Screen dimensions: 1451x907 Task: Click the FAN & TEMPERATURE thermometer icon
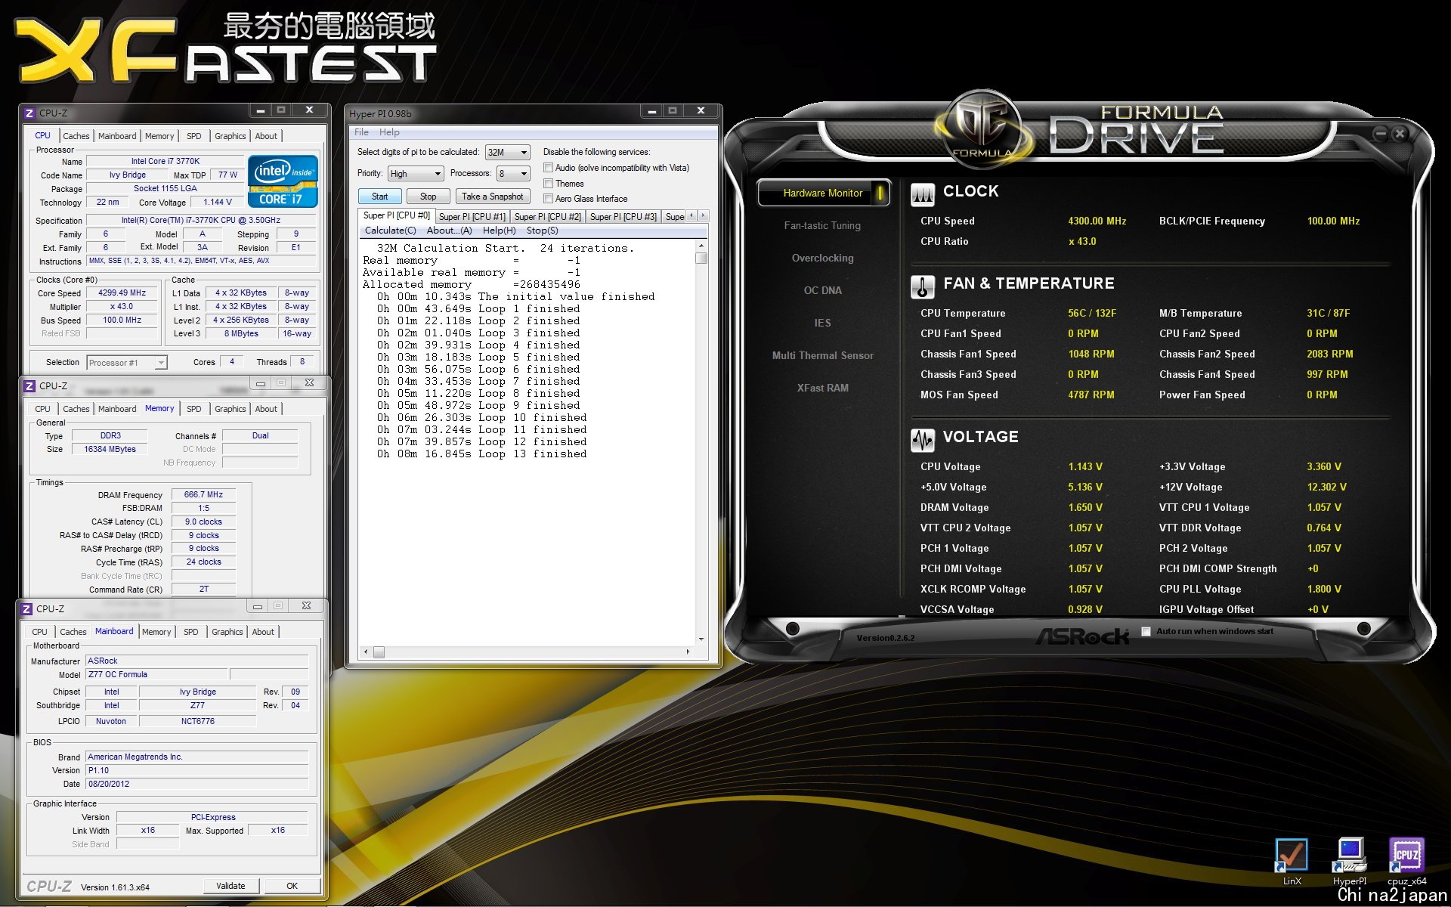coord(922,286)
